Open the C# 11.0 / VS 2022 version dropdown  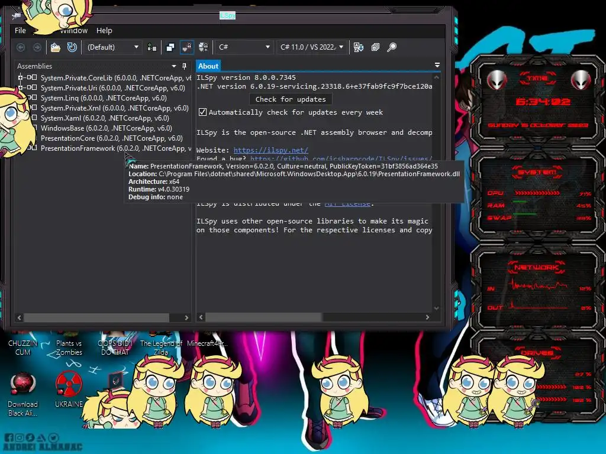tap(311, 47)
